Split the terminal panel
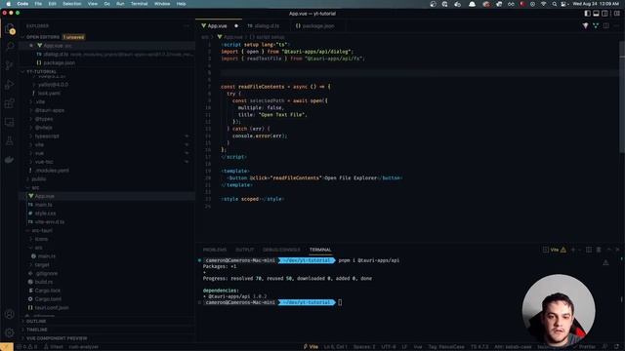The height and width of the screenshot is (351, 625). pyautogui.click(x=589, y=250)
